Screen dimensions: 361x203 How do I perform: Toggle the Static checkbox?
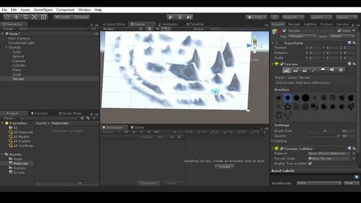[339, 31]
